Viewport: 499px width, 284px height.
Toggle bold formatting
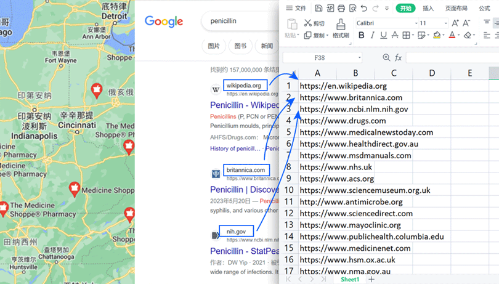[x=360, y=36]
